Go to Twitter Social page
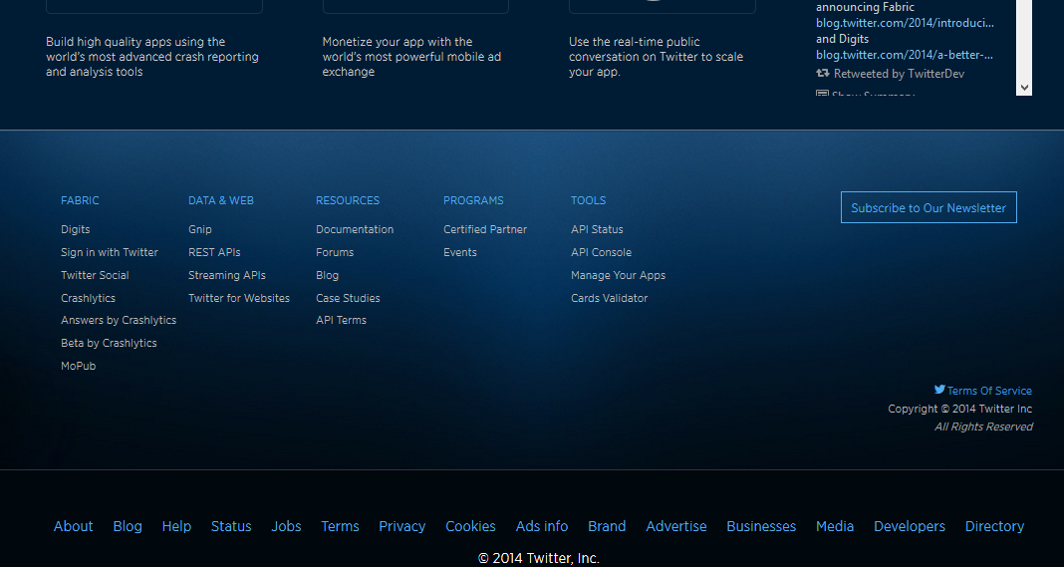The width and height of the screenshot is (1064, 567). (x=95, y=275)
